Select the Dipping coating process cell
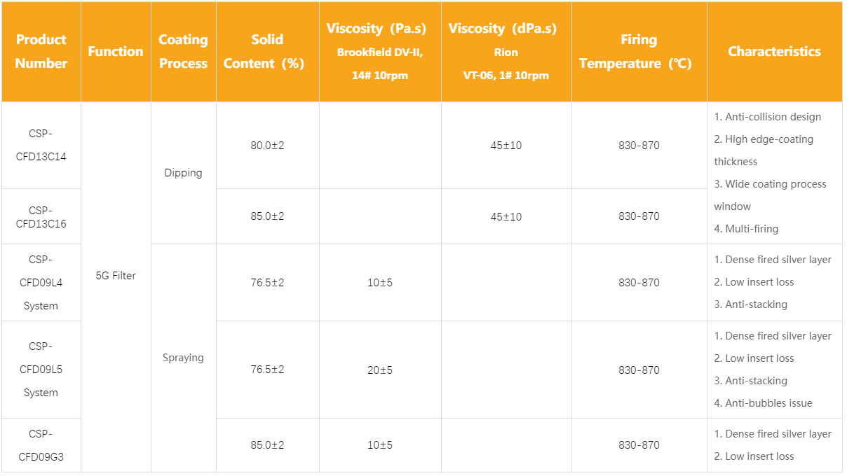 (x=183, y=173)
